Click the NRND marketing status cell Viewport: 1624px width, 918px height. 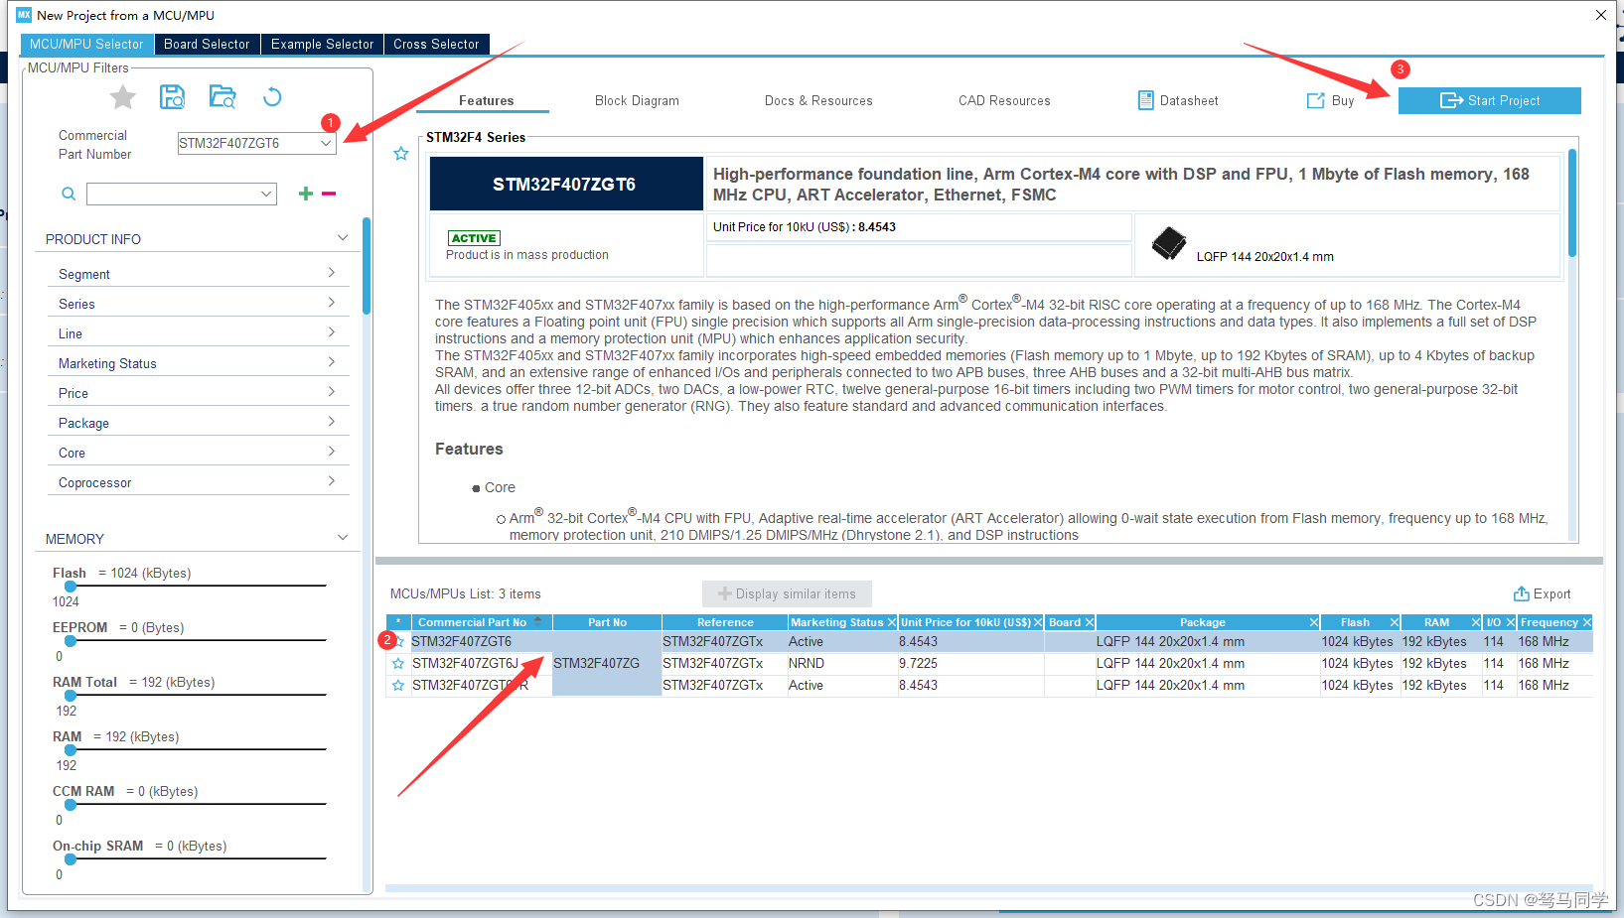pyautogui.click(x=842, y=663)
